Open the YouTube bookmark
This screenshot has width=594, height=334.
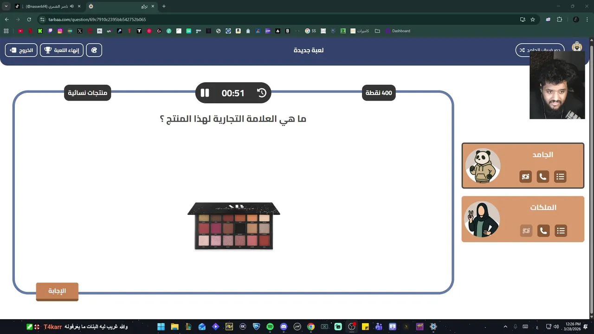point(20,31)
